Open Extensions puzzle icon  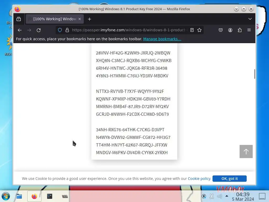[240, 30]
